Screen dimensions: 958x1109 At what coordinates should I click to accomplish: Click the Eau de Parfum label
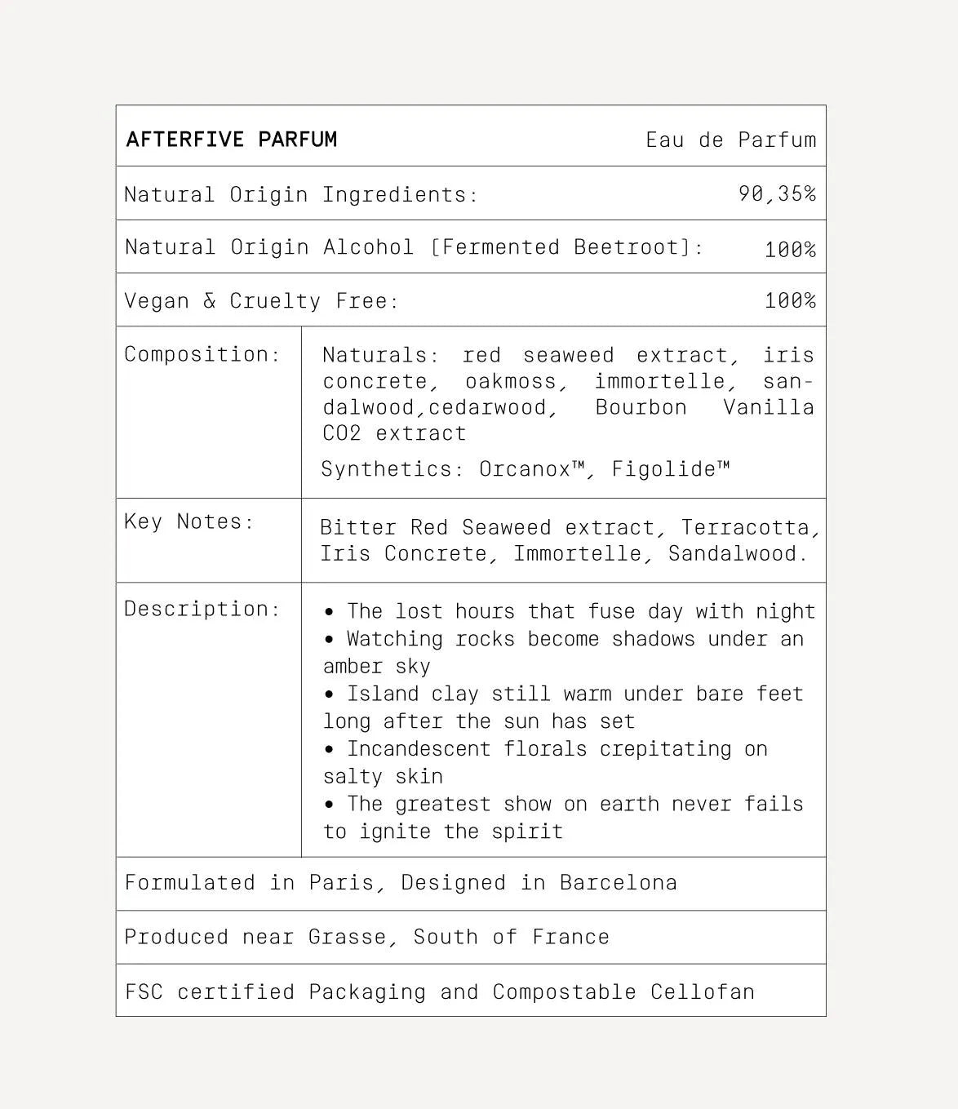(x=730, y=140)
